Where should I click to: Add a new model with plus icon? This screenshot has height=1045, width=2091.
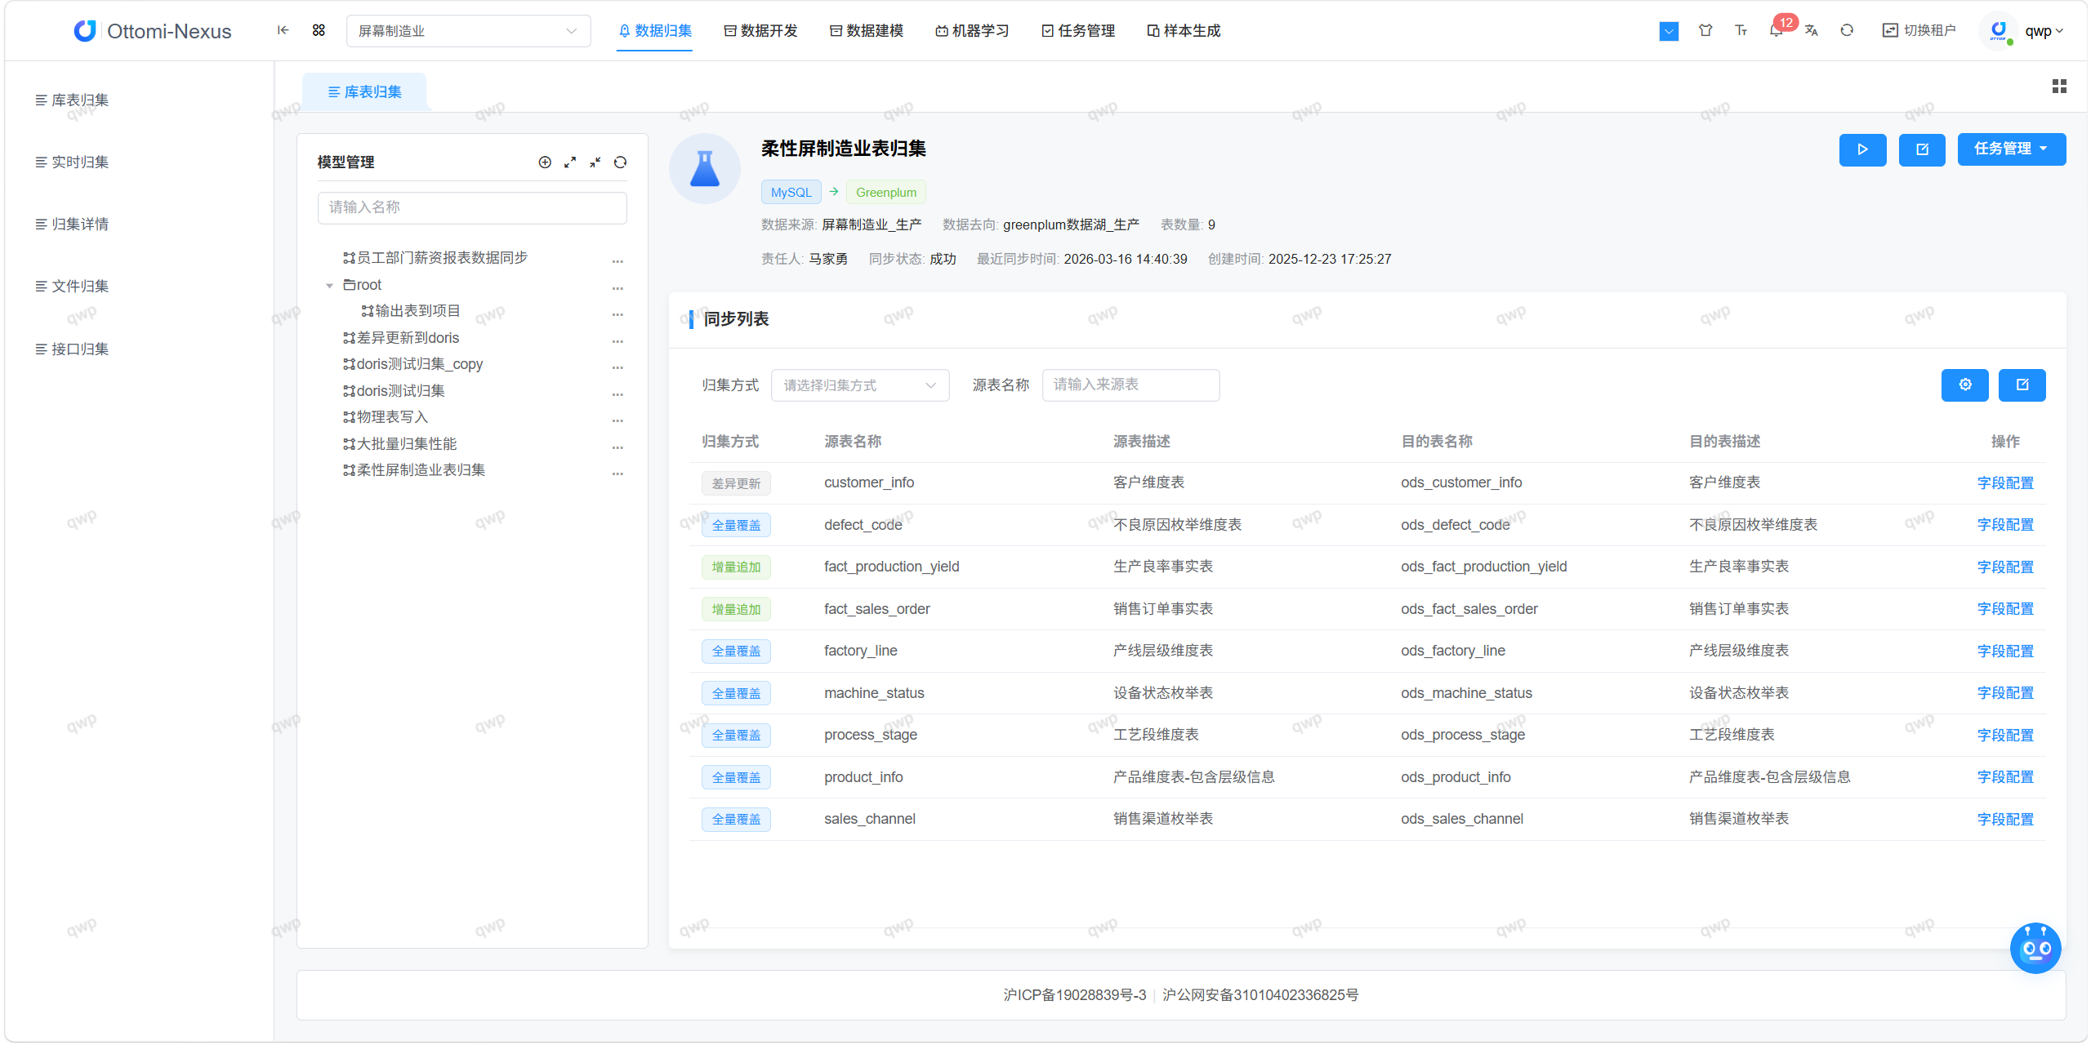point(545,162)
